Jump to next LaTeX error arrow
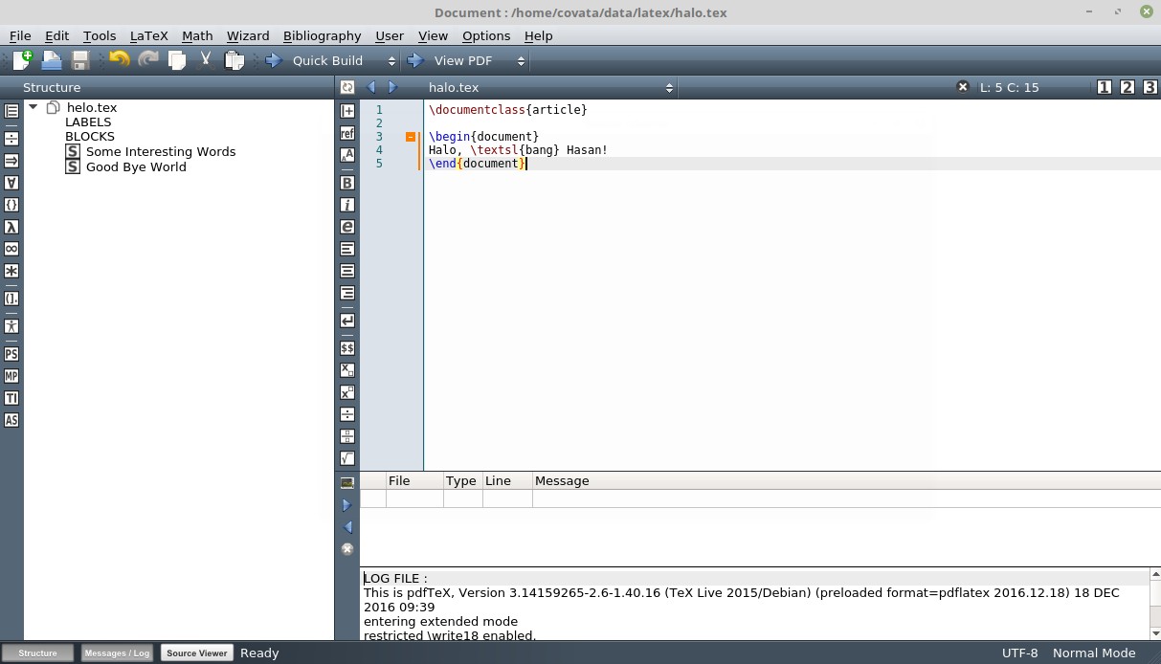 (347, 505)
